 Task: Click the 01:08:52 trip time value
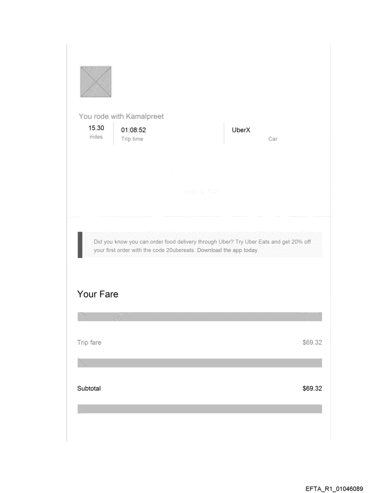pos(133,130)
